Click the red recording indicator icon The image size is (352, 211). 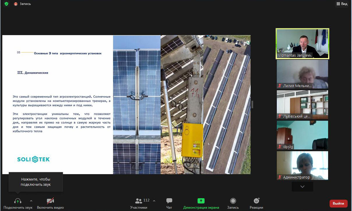coord(16,4)
